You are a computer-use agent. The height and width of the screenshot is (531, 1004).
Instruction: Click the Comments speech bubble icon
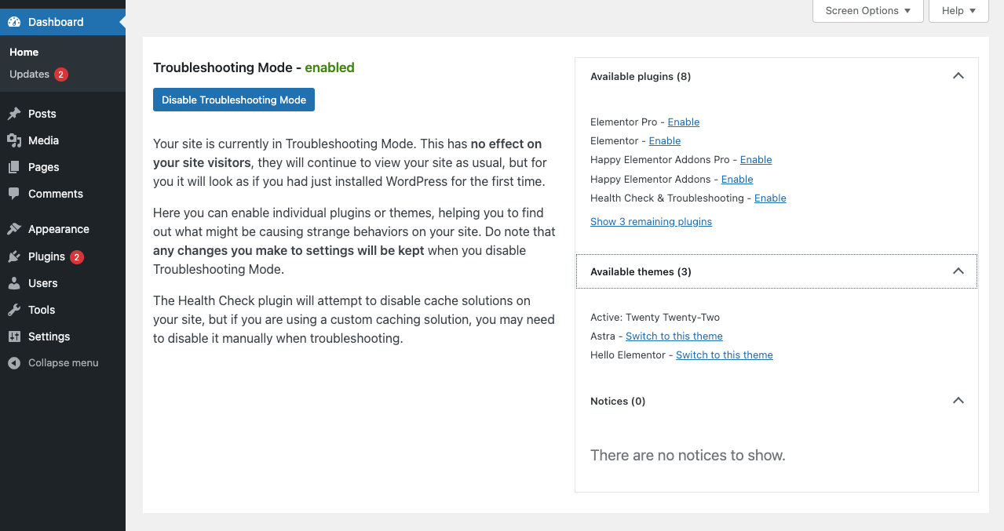[14, 194]
